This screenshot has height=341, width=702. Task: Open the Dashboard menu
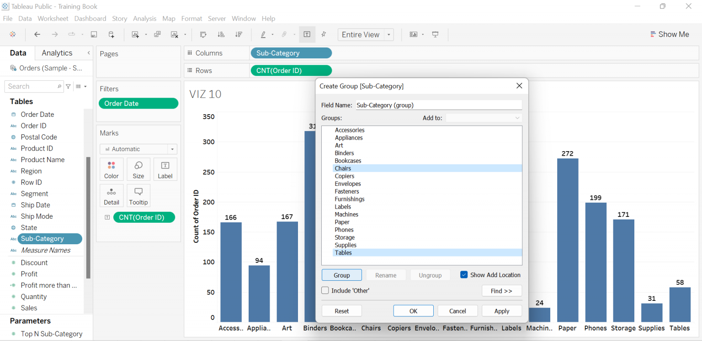point(90,19)
